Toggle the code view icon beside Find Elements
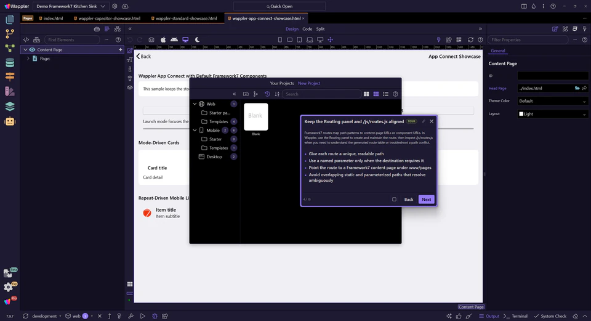Image resolution: width=591 pixels, height=321 pixels. tap(26, 39)
